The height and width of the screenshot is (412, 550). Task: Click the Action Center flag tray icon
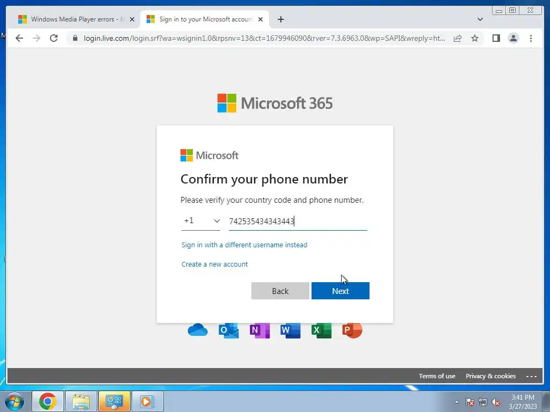pos(470,402)
